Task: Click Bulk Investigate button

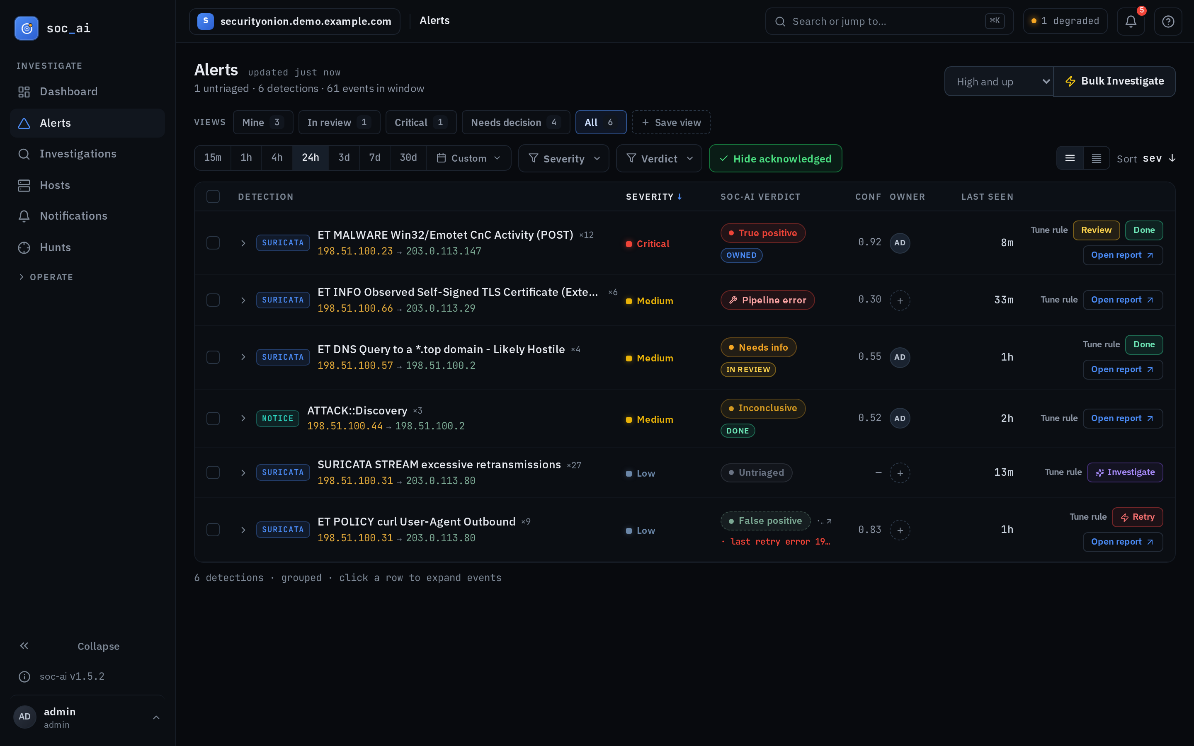Action: pos(1114,81)
